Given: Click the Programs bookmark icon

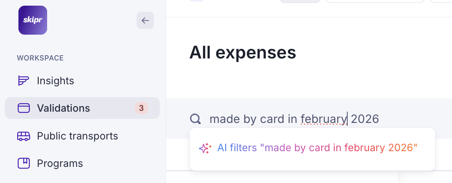Looking at the screenshot, I should 24,163.
